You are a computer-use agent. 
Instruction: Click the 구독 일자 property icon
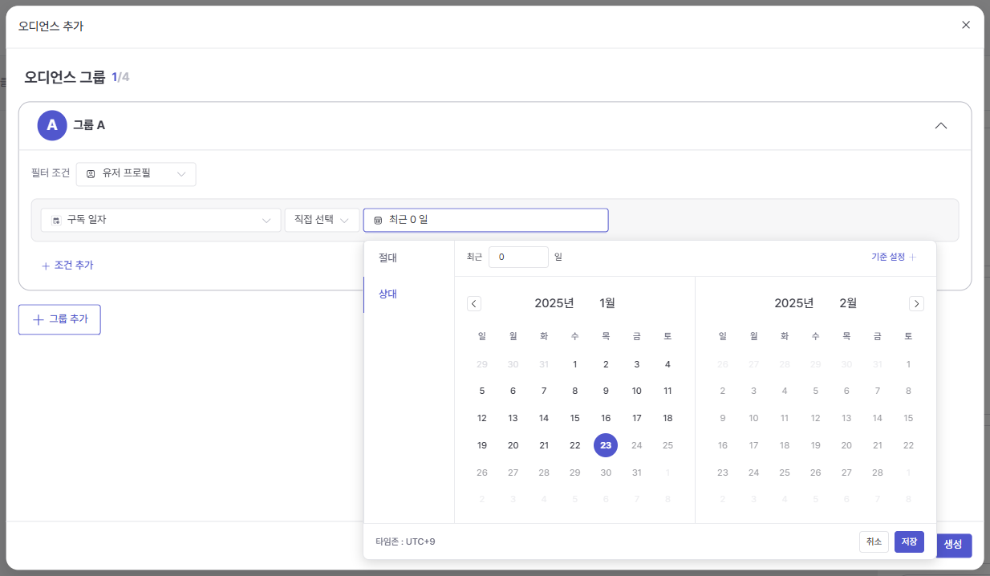56,220
